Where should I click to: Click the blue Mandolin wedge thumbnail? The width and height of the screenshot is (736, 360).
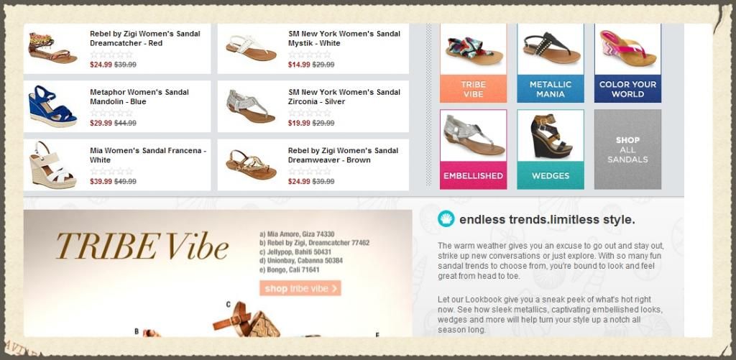click(52, 106)
